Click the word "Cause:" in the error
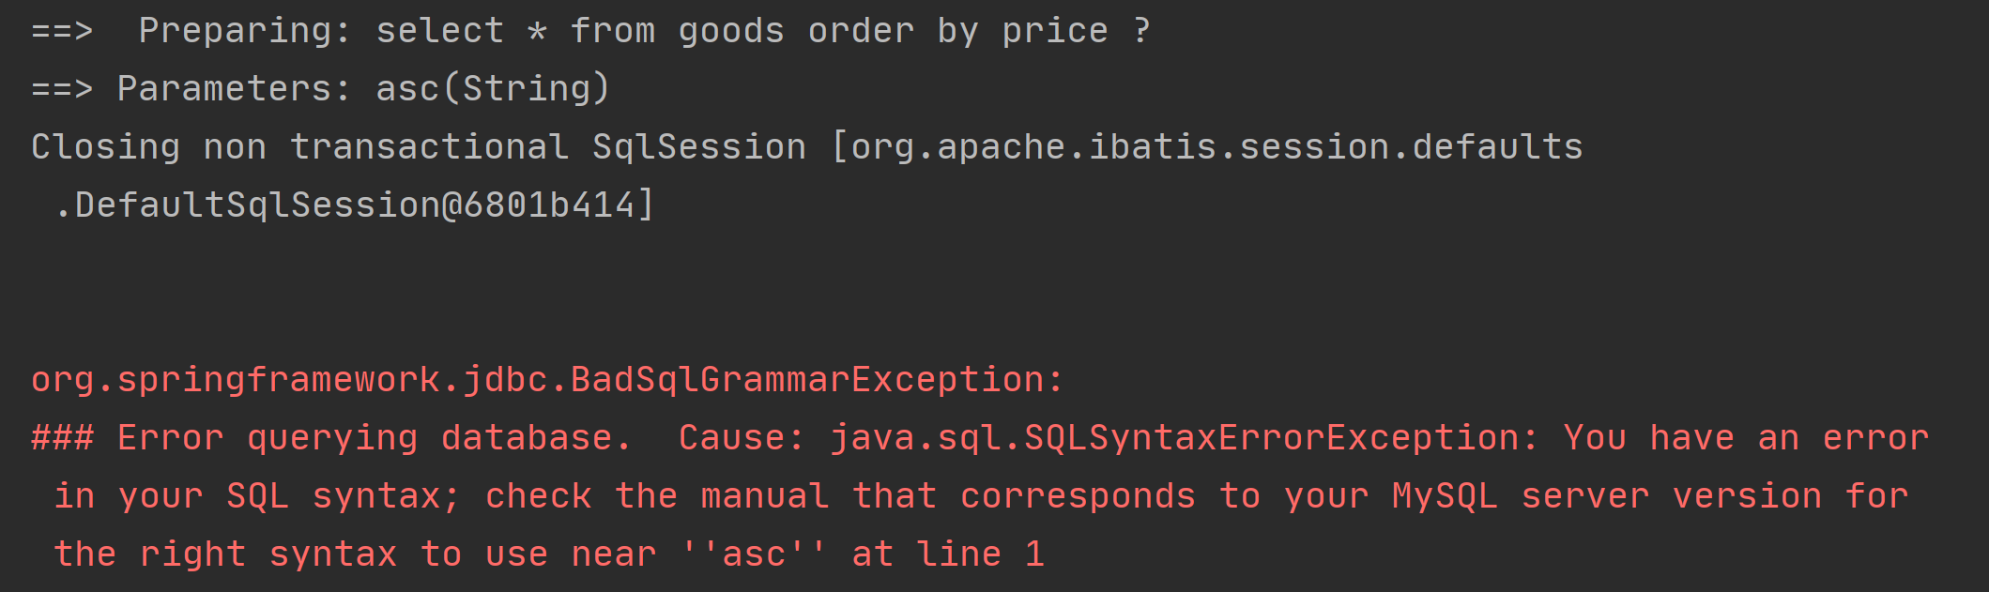 pos(742,438)
